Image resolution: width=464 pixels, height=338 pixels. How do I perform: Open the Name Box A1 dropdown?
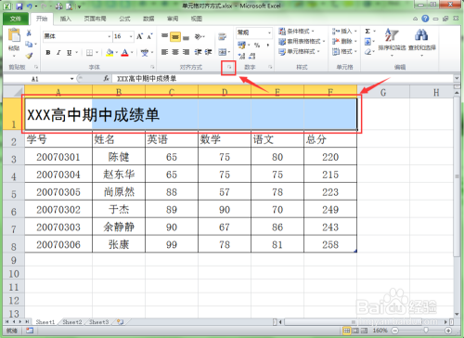tap(71, 79)
